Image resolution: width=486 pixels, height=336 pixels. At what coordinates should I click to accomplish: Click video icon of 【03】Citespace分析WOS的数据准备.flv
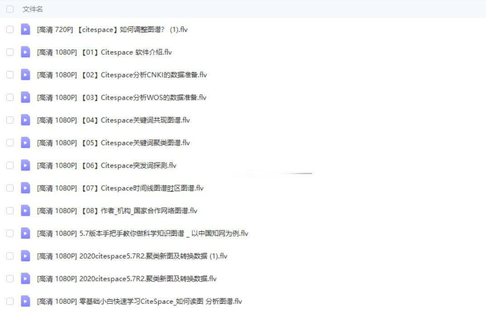(x=25, y=97)
